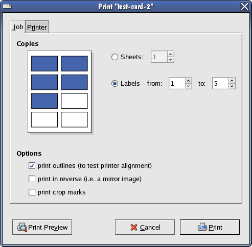Increase the Labels from value
Image resolution: width=252 pixels, height=247 pixels.
click(x=189, y=81)
